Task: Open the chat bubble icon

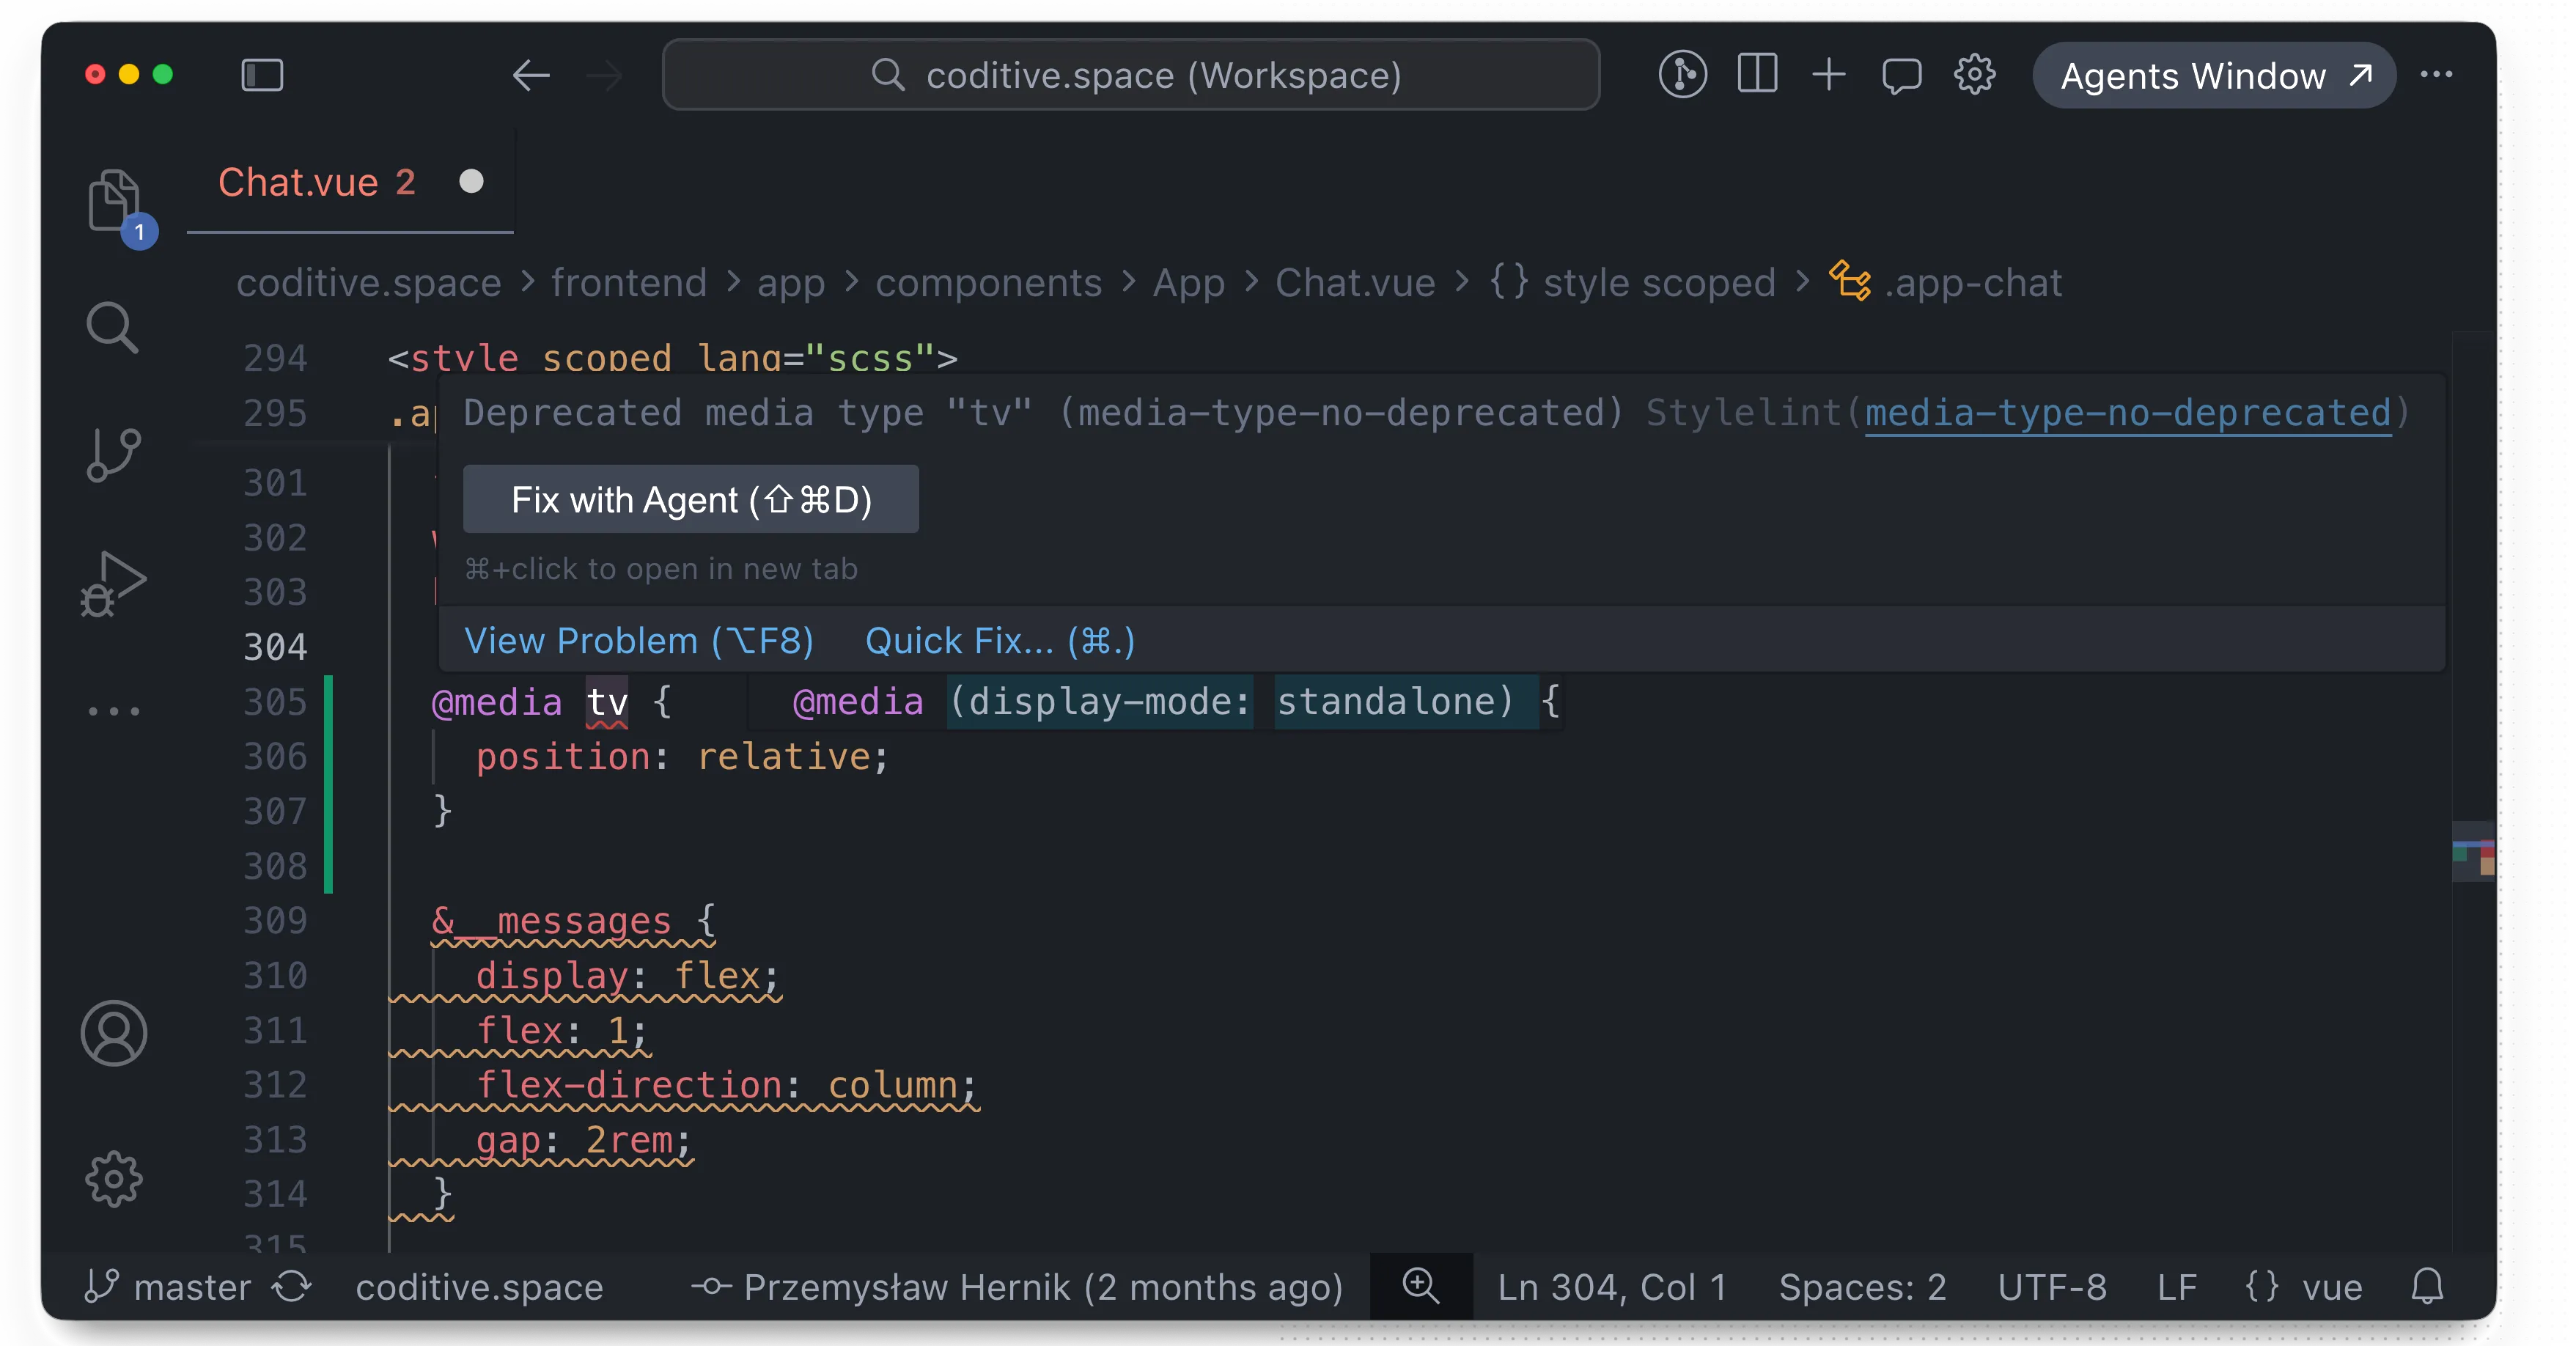Action: coord(1901,76)
